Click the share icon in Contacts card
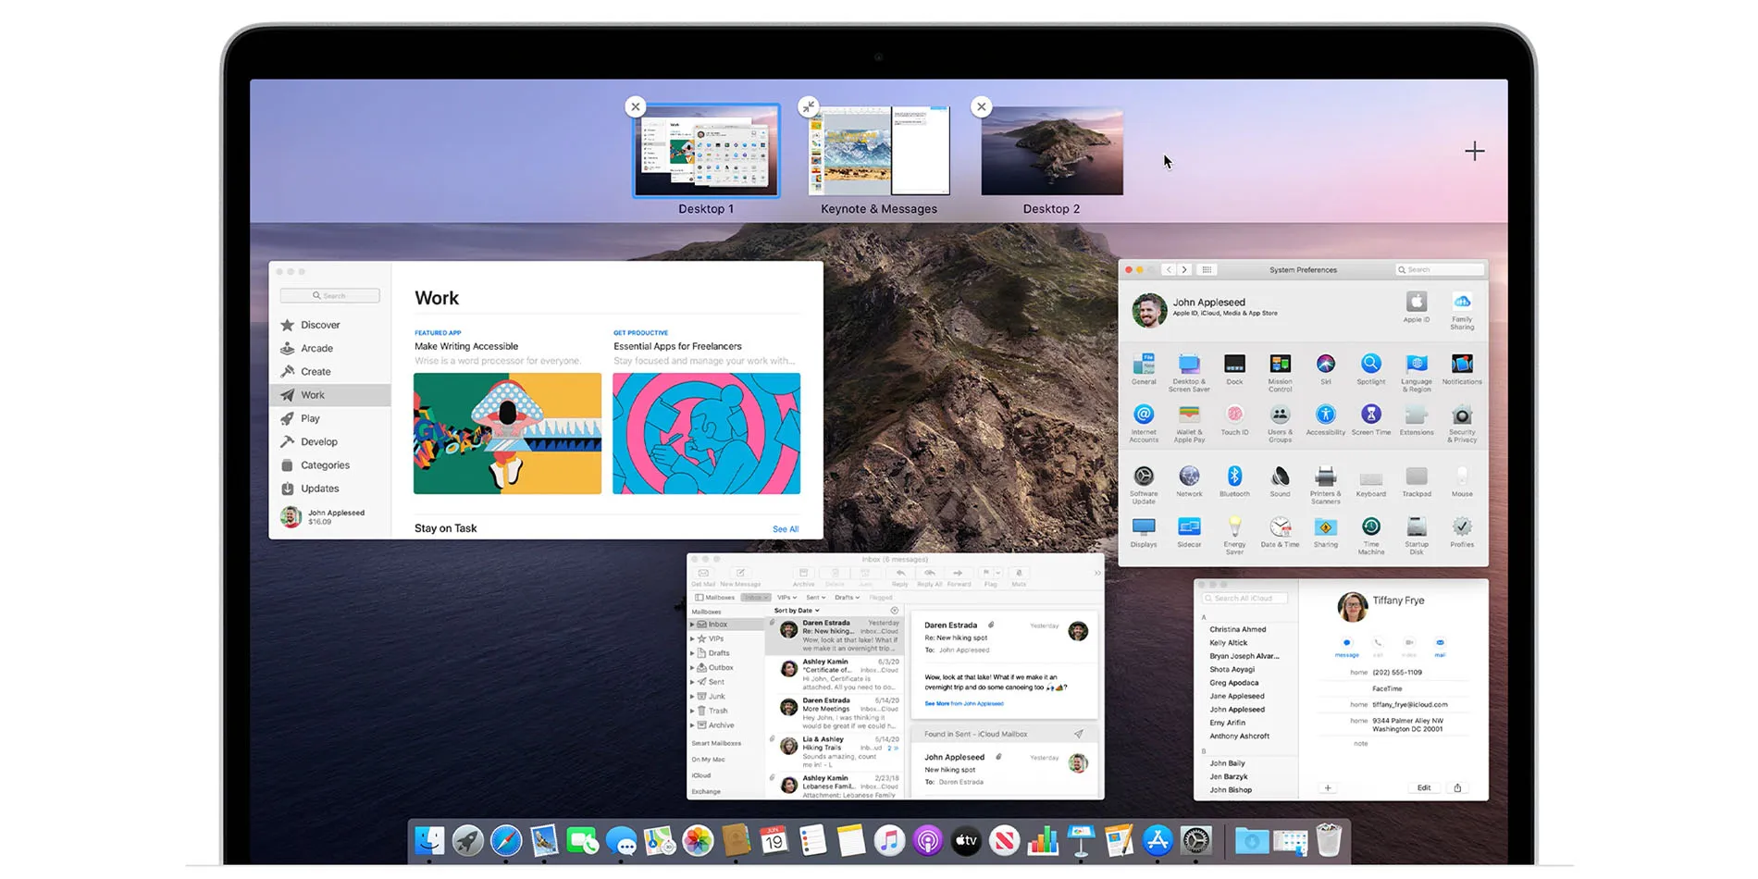The height and width of the screenshot is (879, 1758). 1457,788
